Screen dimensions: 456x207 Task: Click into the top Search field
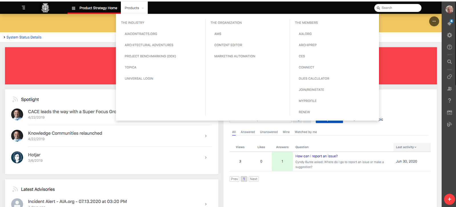click(398, 8)
